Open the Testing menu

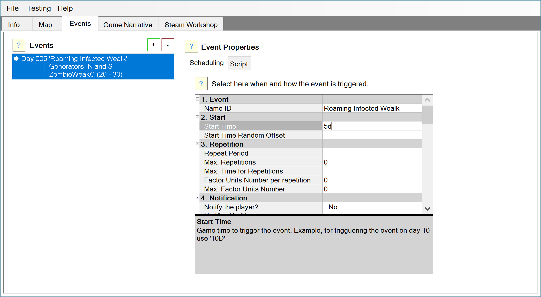39,8
